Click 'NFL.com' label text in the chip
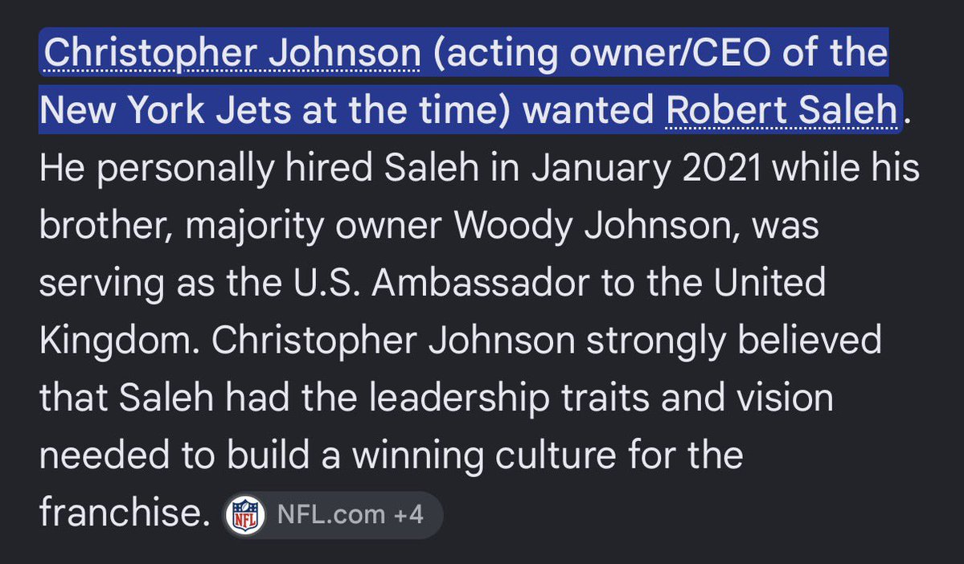Screen dimensions: 964x564 331,514
